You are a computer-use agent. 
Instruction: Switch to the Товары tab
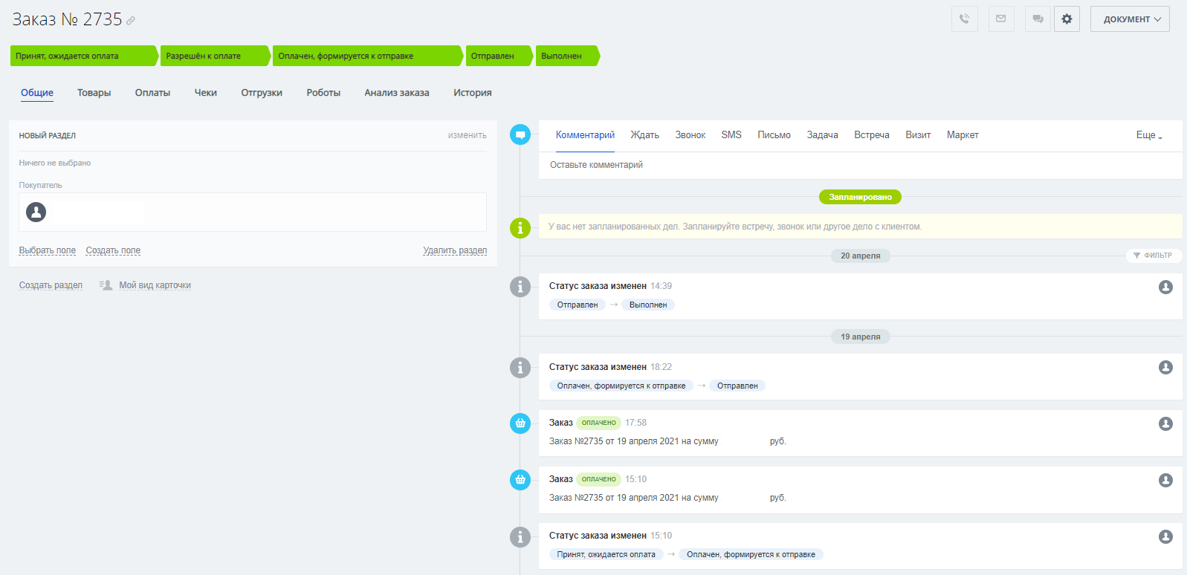point(94,93)
